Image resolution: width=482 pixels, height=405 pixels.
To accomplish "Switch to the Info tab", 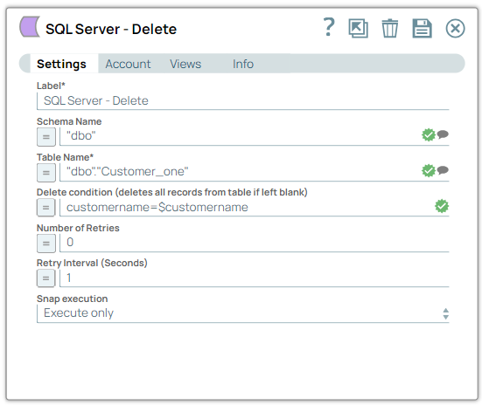I will point(243,64).
